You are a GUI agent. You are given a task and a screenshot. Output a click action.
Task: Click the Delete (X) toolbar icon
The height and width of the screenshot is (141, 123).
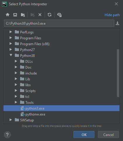coord(40,15)
